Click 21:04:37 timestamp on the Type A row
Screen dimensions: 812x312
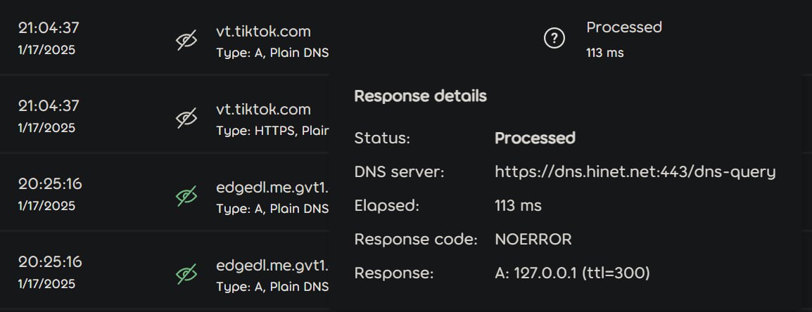point(49,28)
